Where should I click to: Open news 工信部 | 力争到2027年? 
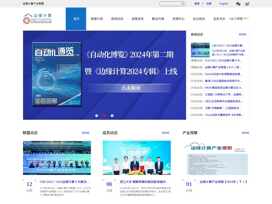pos(224,94)
